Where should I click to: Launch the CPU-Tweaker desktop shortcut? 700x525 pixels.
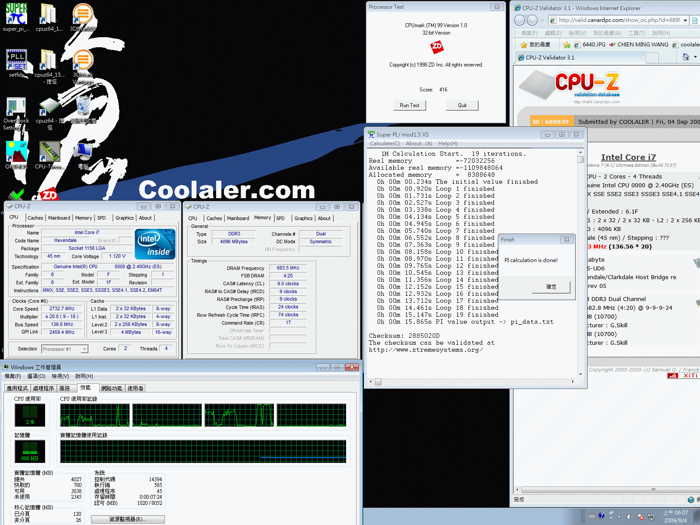[49, 155]
